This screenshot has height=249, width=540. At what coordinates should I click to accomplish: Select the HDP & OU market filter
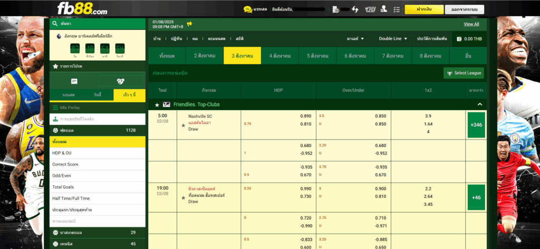[x=98, y=153]
